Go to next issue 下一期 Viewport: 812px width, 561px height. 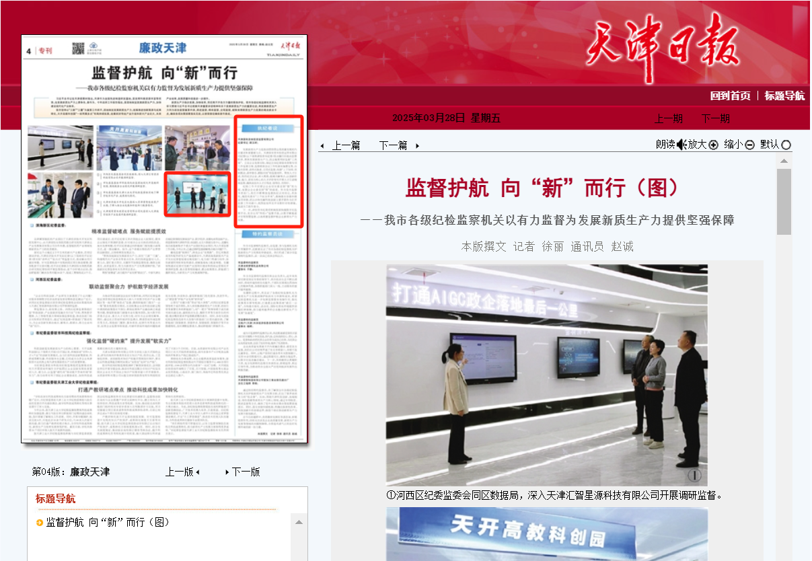[x=715, y=118]
